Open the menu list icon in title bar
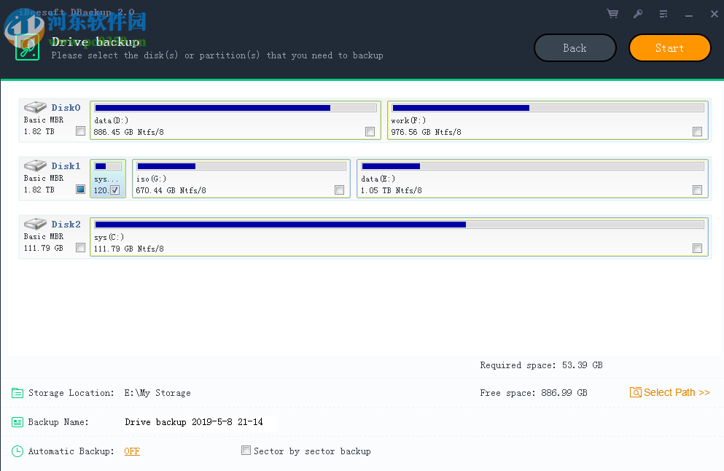Screen dimensions: 724x471 (x=663, y=13)
